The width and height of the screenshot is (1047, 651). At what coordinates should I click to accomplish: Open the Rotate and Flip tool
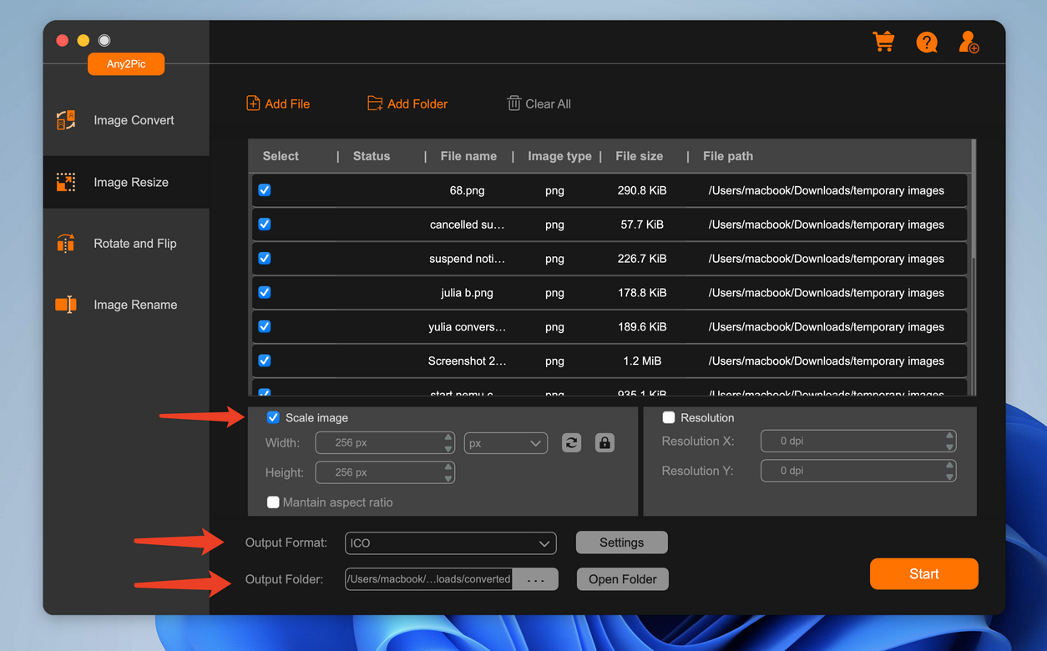(65, 243)
